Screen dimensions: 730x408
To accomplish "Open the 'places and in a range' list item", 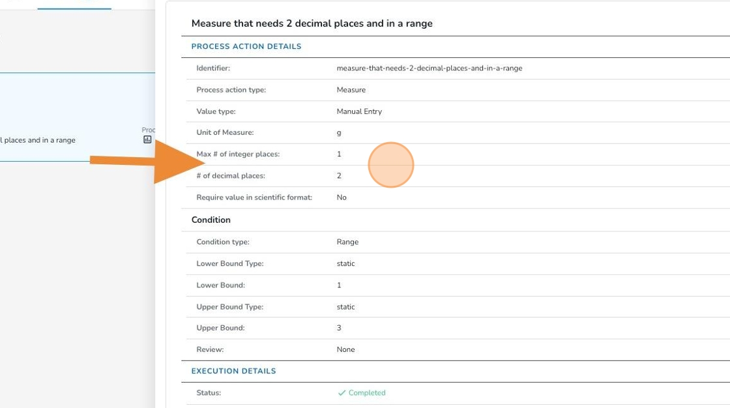I will coord(38,140).
